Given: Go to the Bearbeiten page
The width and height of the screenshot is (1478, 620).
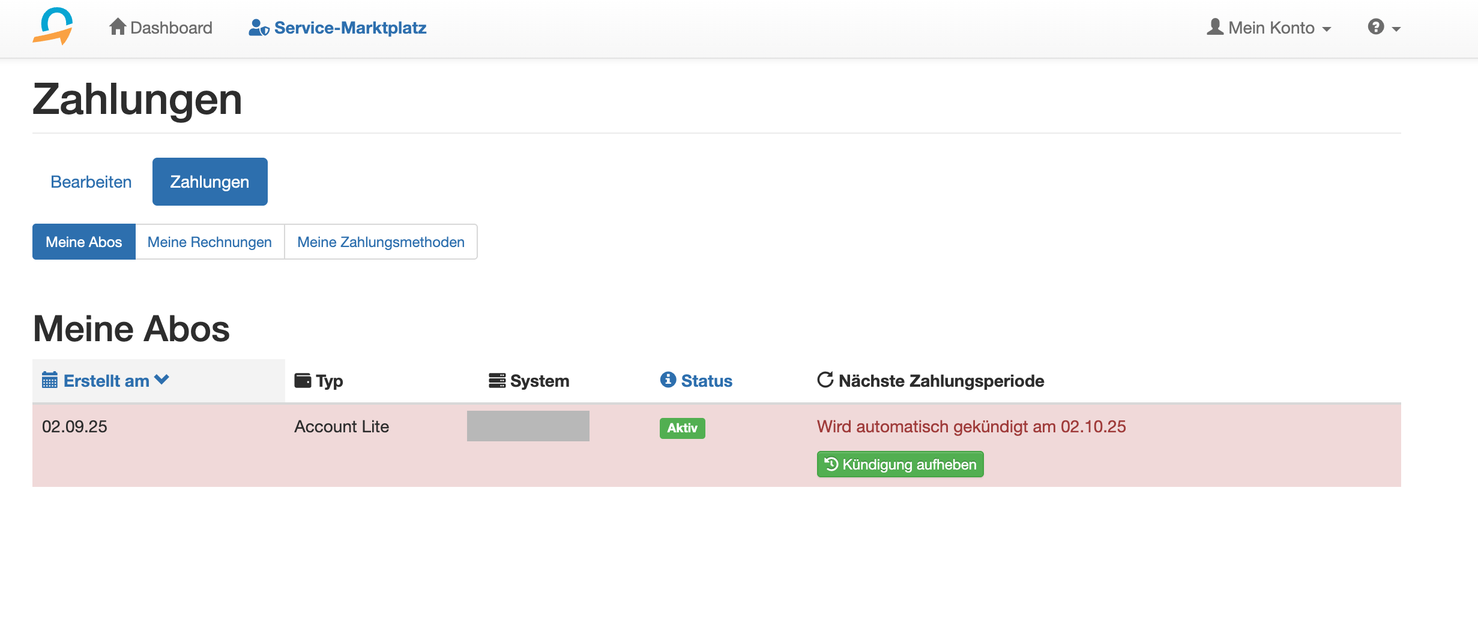Looking at the screenshot, I should coord(91,182).
